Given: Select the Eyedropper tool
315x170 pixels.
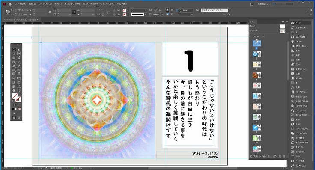Looking at the screenshot, I should pos(19,86).
